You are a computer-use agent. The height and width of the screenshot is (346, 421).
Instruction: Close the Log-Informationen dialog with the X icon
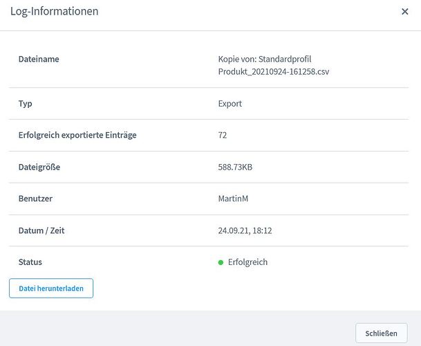[405, 12]
